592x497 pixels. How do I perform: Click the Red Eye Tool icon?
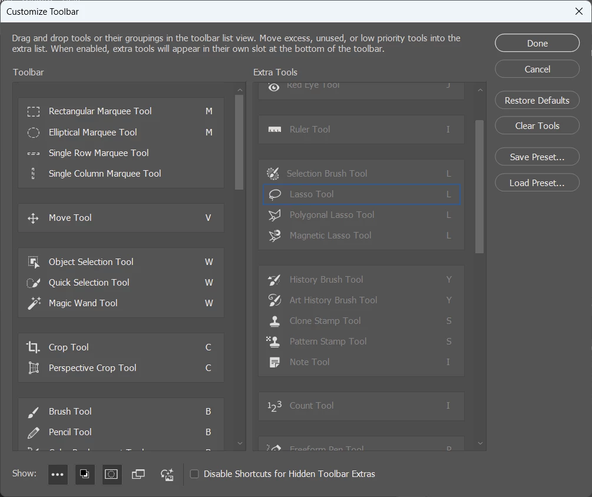[274, 87]
